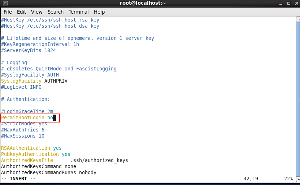Click the vertical scrollbar grip handle
This screenshot has width=300, height=185.
(x=299, y=99)
